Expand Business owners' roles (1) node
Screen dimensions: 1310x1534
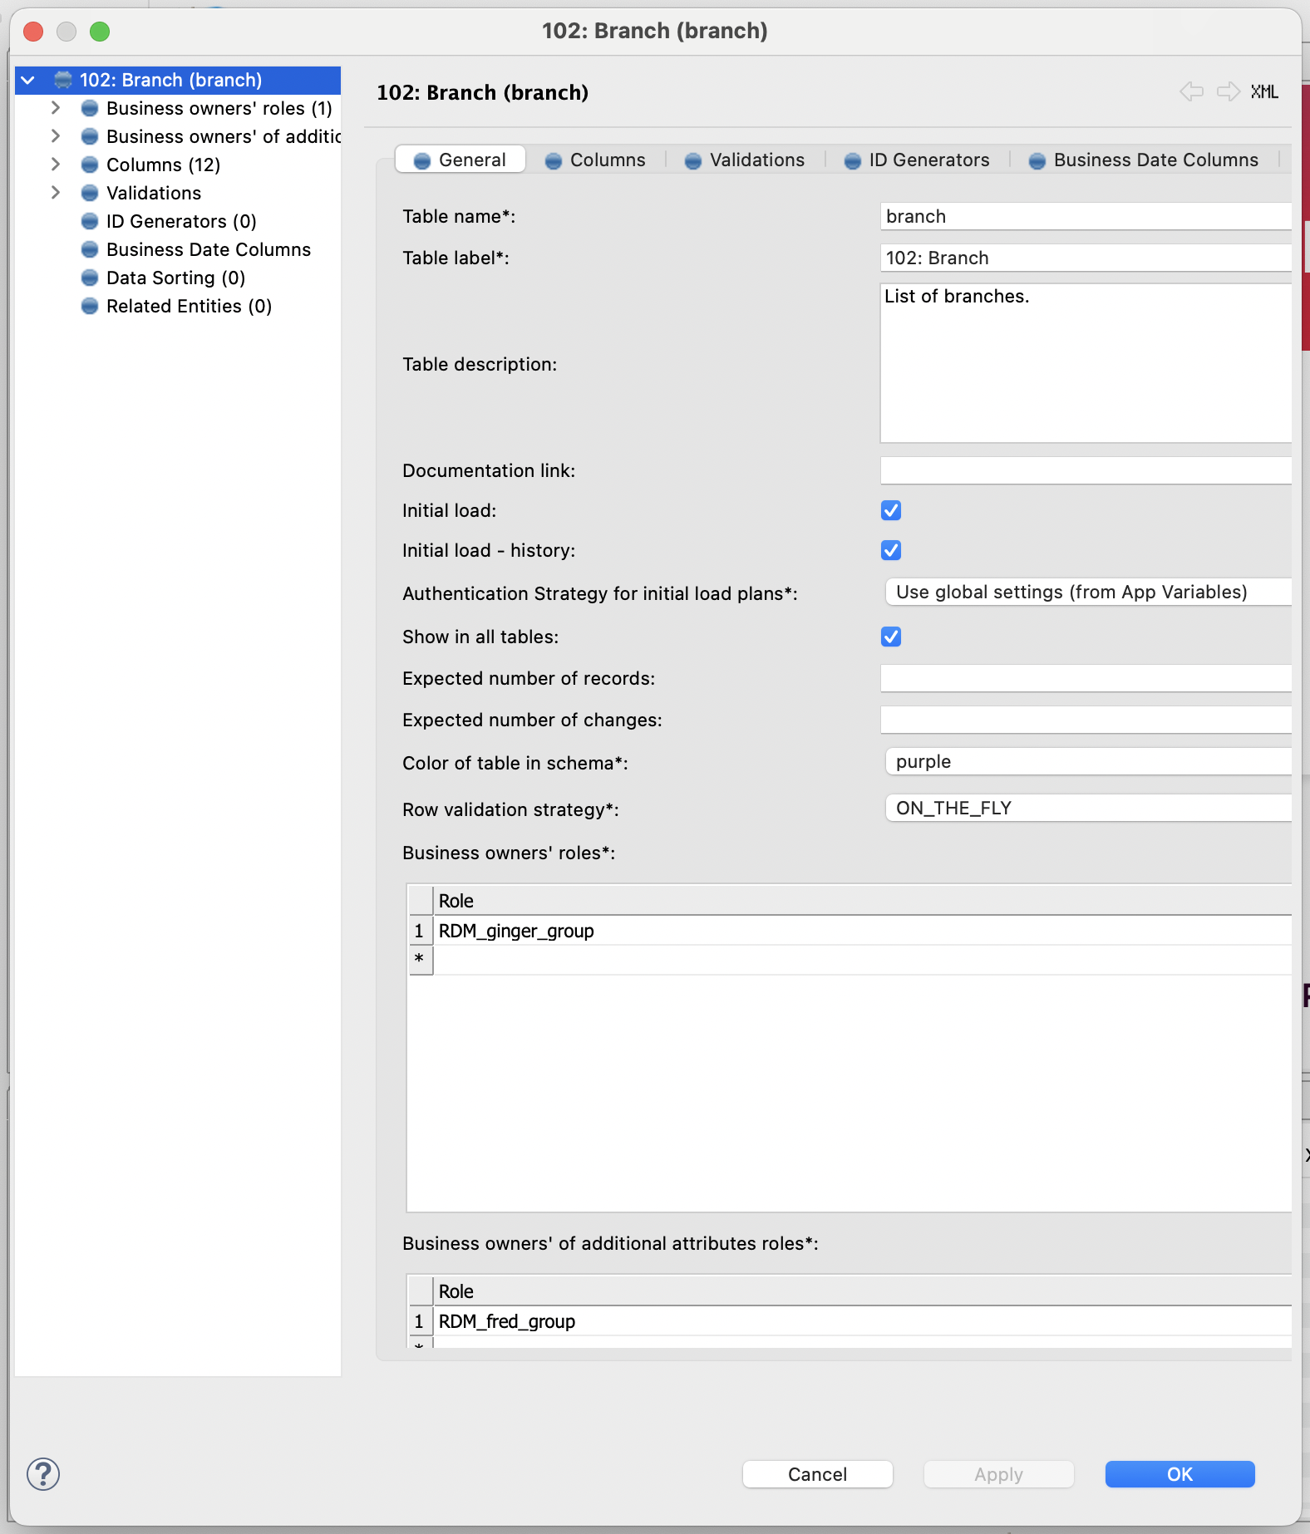[56, 108]
